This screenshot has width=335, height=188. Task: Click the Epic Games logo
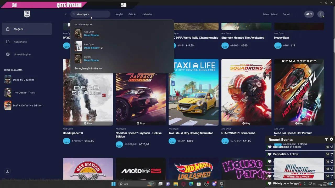click(27, 14)
